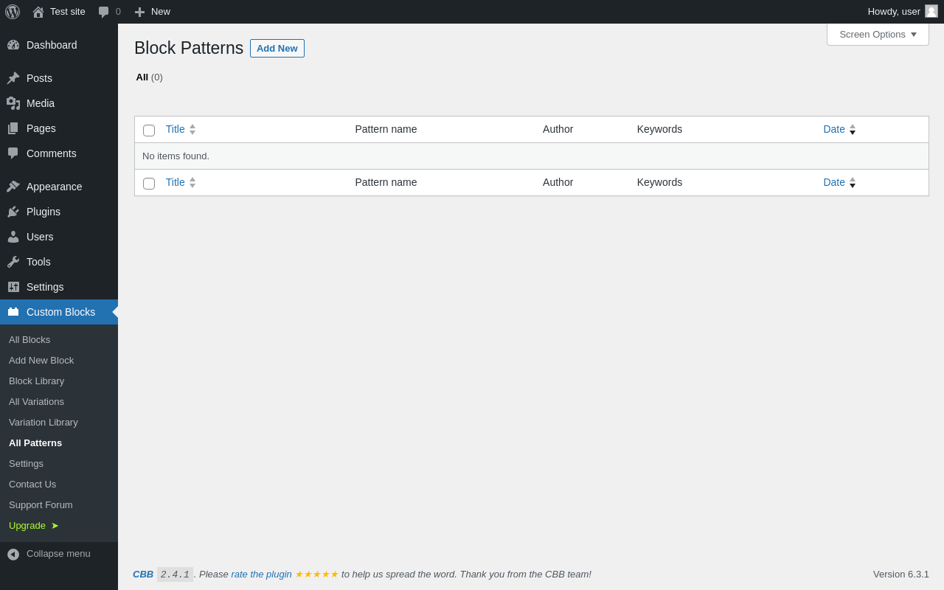
Task: Click the '2.4.1' version code text
Action: pyautogui.click(x=175, y=575)
